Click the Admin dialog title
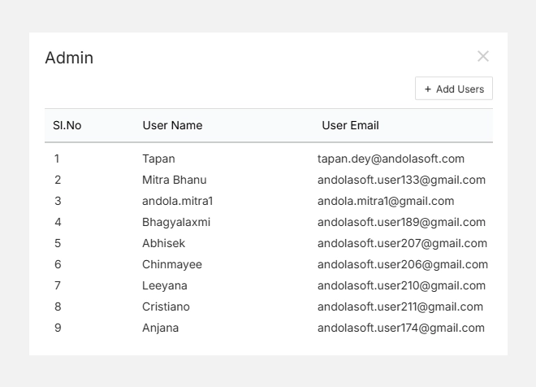Image resolution: width=536 pixels, height=387 pixels. 69,58
